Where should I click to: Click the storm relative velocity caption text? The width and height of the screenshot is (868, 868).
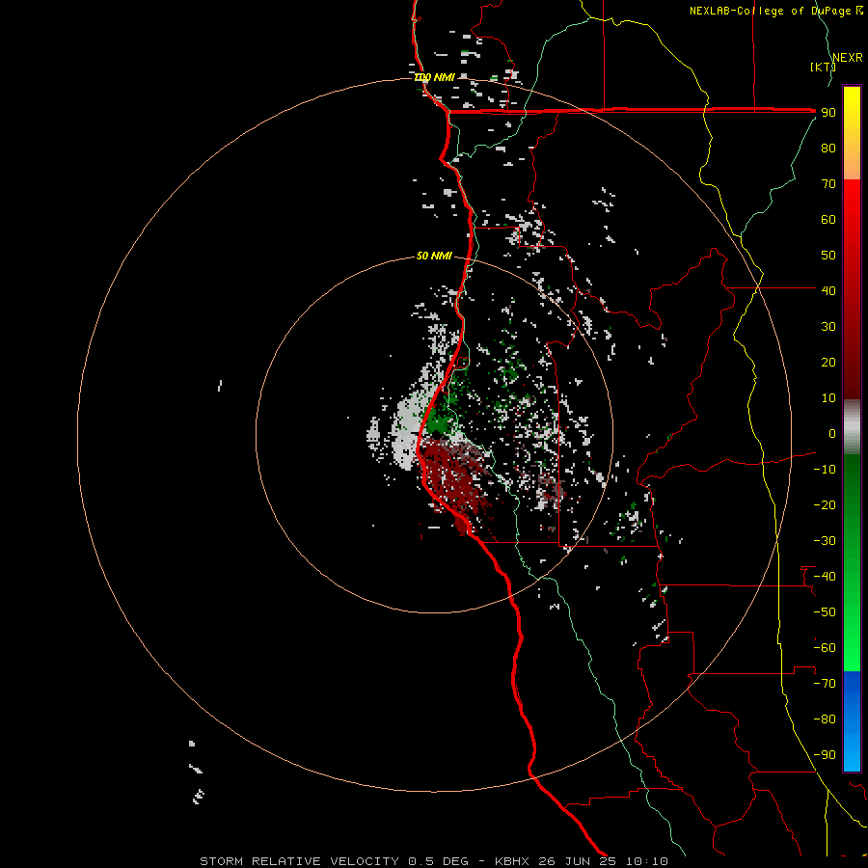(x=434, y=861)
